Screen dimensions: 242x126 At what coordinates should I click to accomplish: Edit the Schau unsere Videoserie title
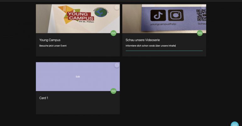[x=143, y=40]
